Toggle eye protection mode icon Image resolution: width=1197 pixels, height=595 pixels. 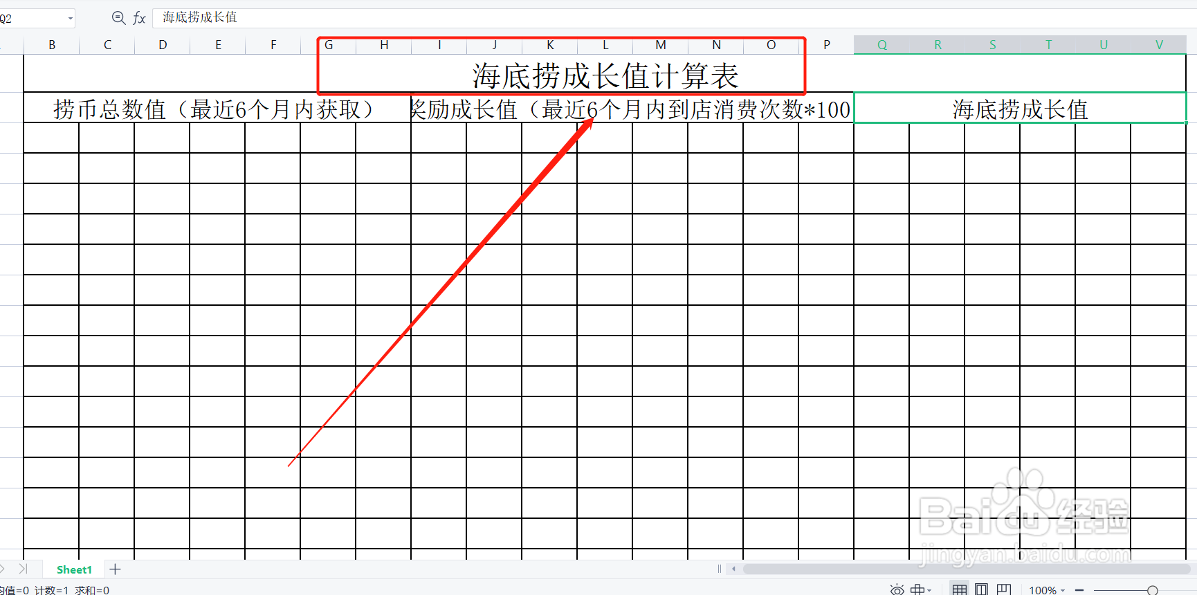(x=897, y=589)
